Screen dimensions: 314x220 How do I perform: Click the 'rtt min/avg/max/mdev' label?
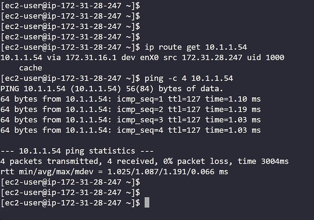click(x=47, y=172)
